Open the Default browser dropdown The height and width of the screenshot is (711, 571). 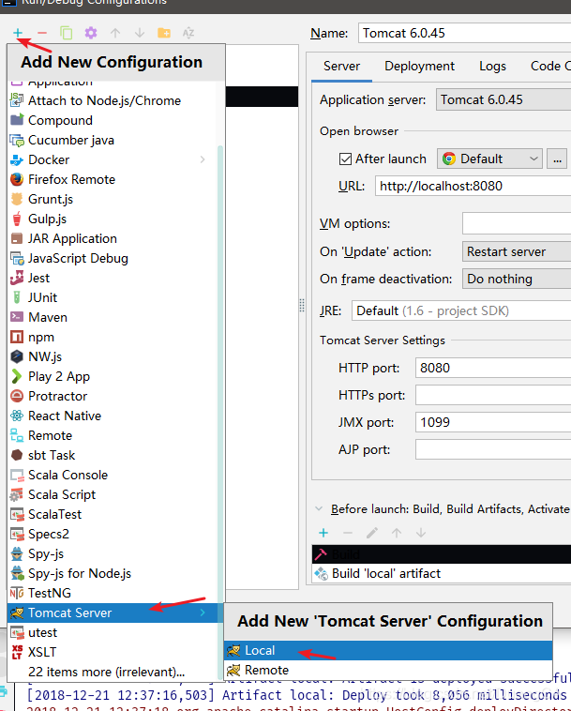click(x=489, y=159)
